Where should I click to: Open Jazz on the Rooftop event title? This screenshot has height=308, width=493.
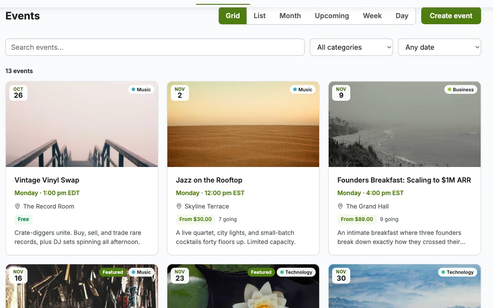click(209, 180)
